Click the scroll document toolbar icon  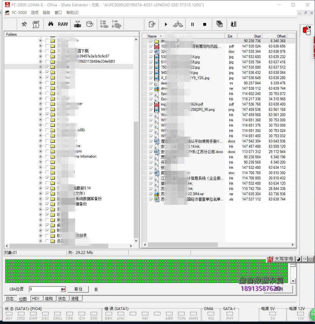point(36,25)
